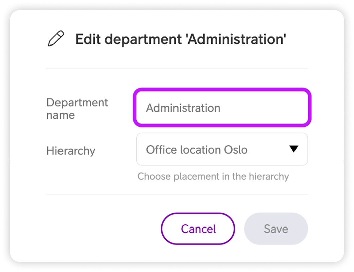Viewport: 354px width, 272px height.
Task: Save the department changes
Action: 276,229
